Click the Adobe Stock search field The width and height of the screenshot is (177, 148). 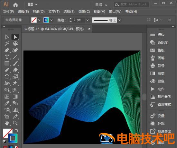[131, 4]
